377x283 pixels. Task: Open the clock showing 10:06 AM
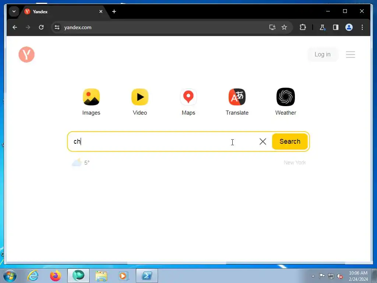tap(358, 276)
